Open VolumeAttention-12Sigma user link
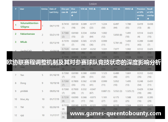This screenshot has width=168, height=122. pos(30,25)
